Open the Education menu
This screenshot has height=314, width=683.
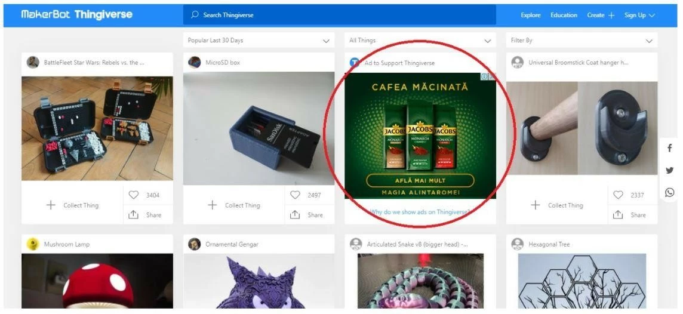pos(564,16)
